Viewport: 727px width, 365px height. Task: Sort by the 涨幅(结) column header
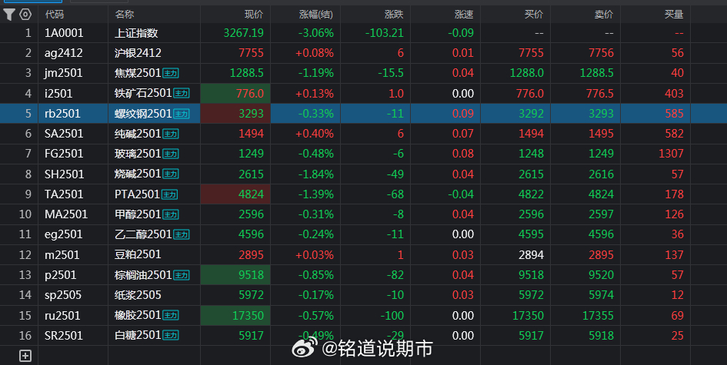tap(315, 15)
